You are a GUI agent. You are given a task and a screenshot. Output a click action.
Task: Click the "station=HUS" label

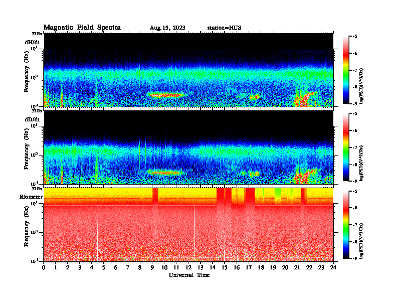pos(225,28)
